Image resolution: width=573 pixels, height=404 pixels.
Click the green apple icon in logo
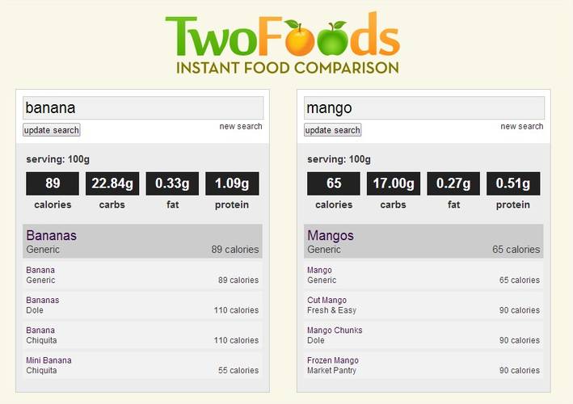tap(332, 38)
